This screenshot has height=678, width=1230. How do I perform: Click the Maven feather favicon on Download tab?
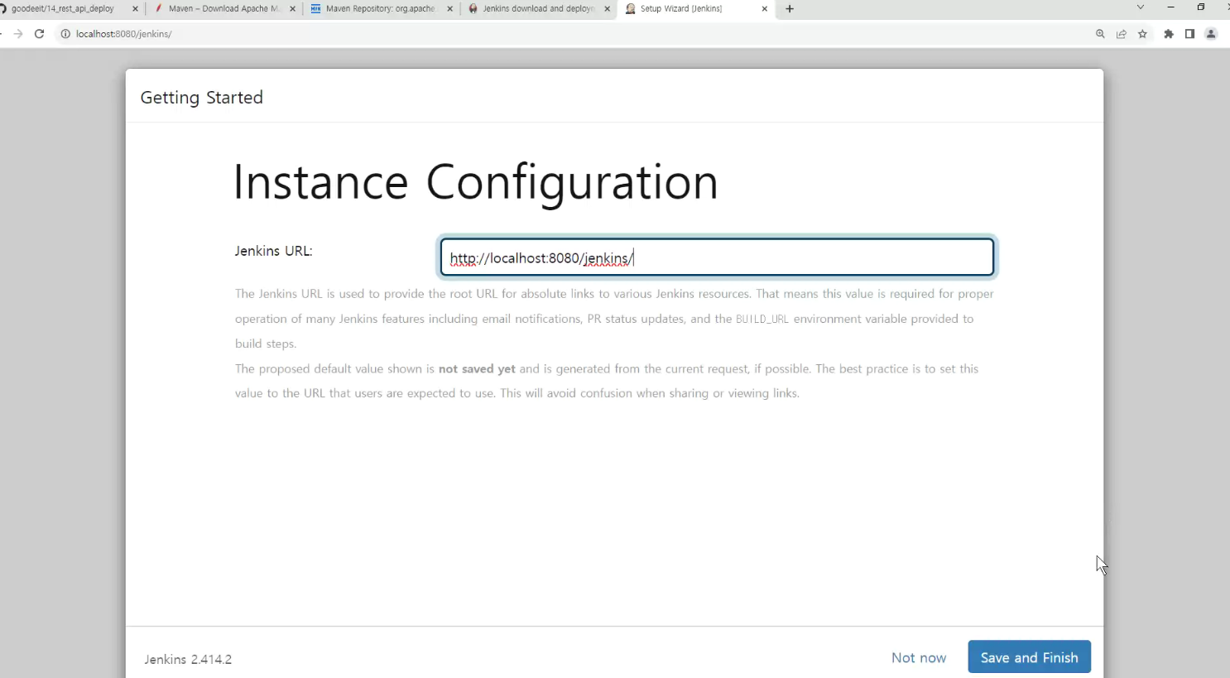click(x=159, y=9)
